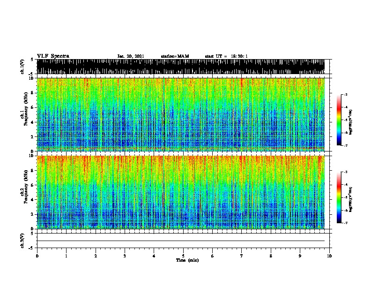Screen dimensions: 371x287
Task: Click the "5" tick on the time axis
Action: coord(183,256)
